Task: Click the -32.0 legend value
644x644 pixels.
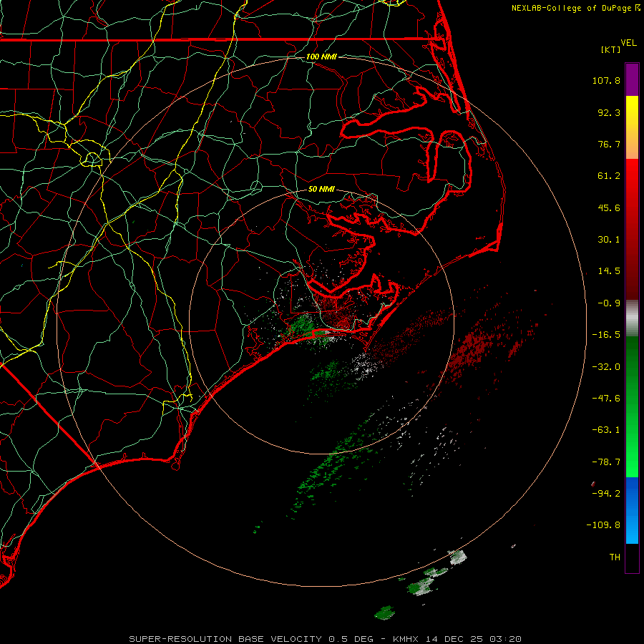Action: click(606, 367)
